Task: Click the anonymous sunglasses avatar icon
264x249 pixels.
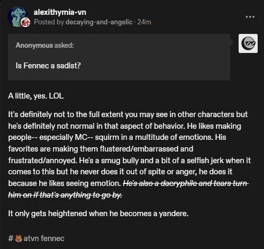Action: coord(248,43)
